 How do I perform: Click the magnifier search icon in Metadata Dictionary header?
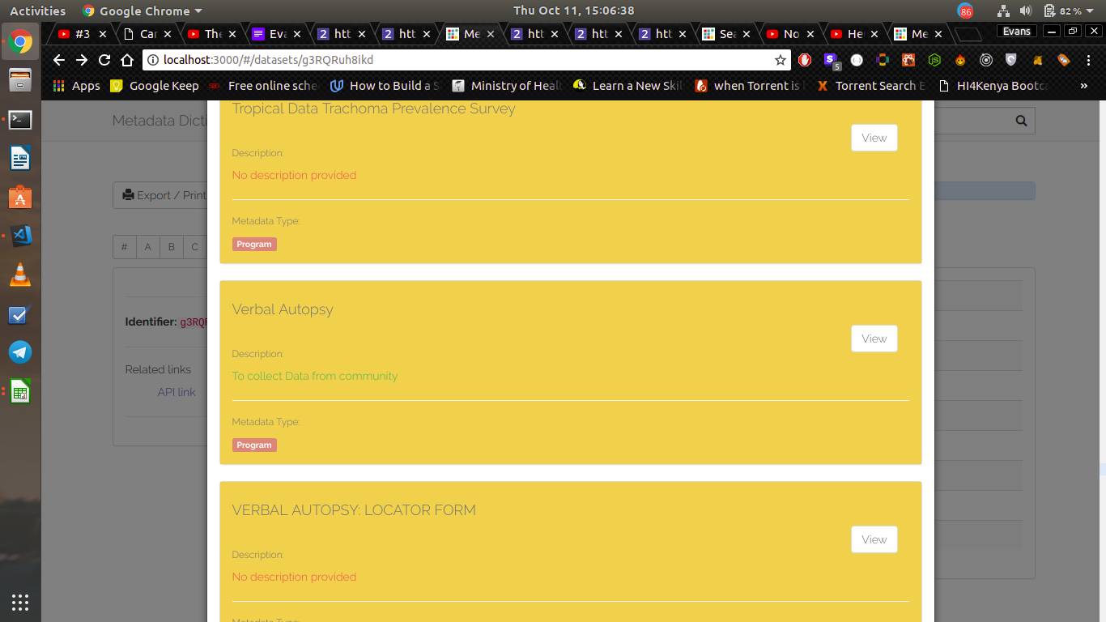tap(1021, 121)
